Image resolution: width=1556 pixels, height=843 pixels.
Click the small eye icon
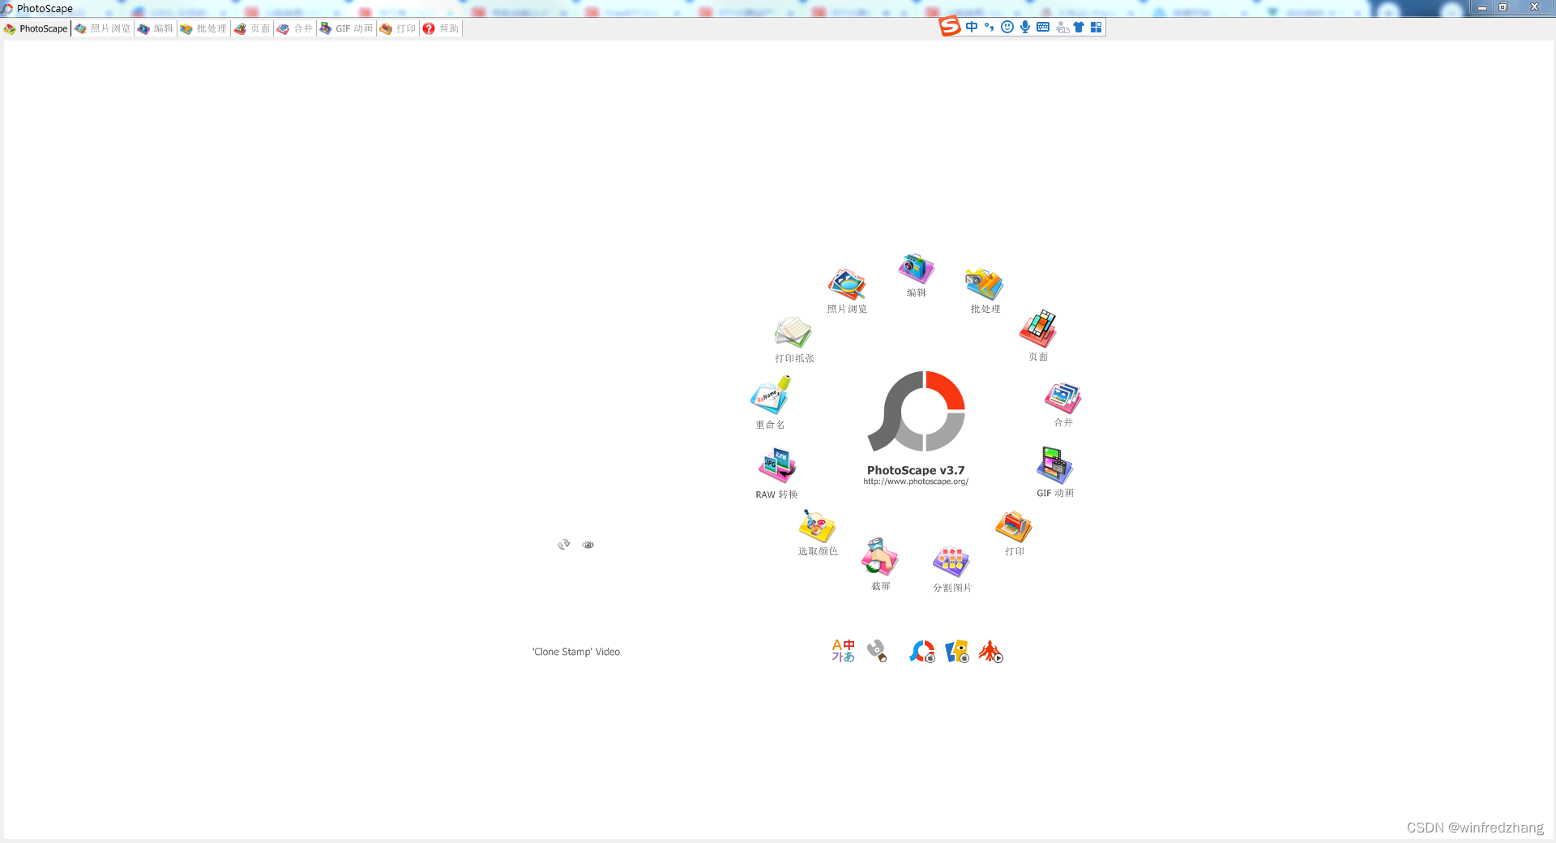(x=588, y=545)
